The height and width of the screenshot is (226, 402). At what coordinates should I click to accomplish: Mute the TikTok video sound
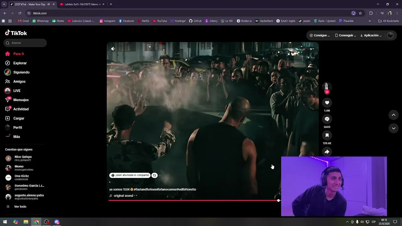[113, 49]
